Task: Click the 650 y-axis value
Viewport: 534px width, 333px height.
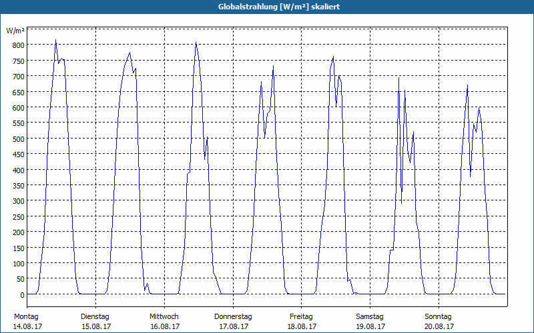Action: (x=19, y=92)
